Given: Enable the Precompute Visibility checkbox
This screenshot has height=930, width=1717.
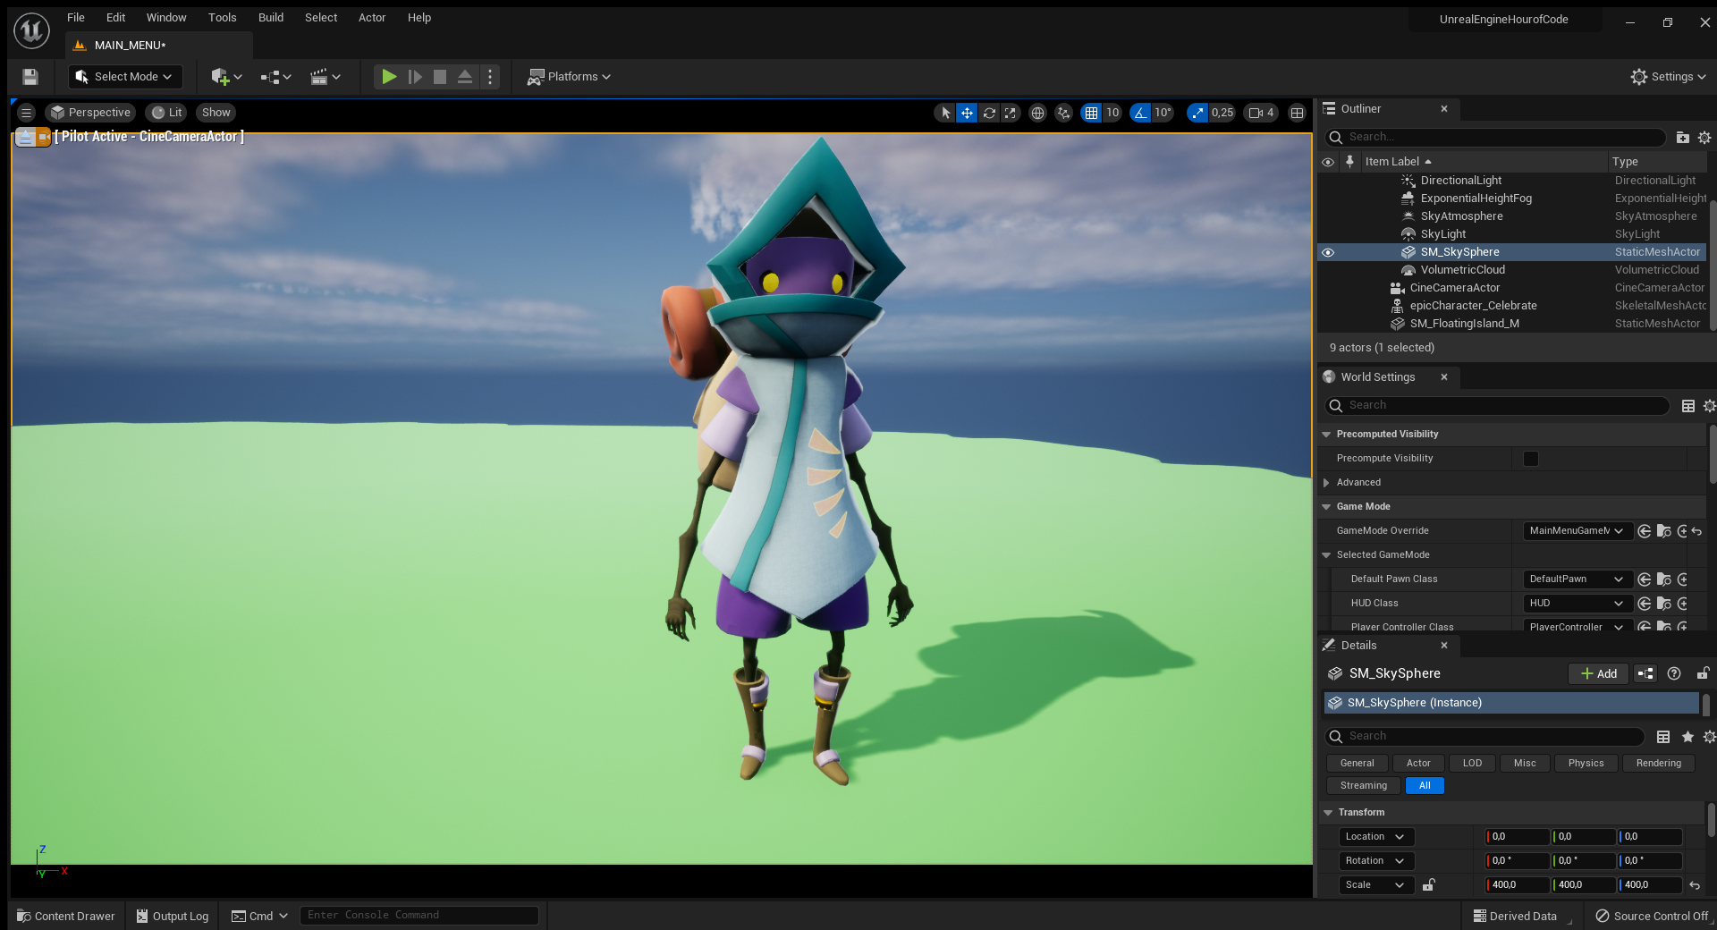Looking at the screenshot, I should (1531, 459).
